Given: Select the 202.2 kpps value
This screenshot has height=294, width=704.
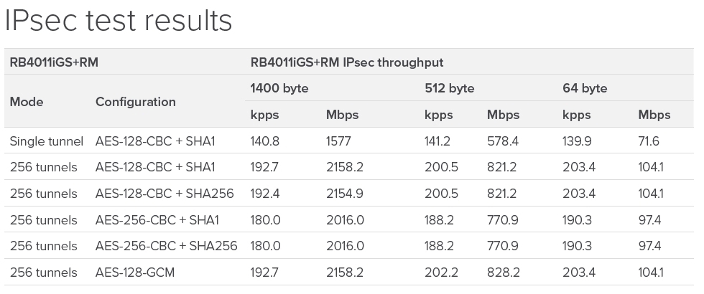Looking at the screenshot, I should click(439, 272).
